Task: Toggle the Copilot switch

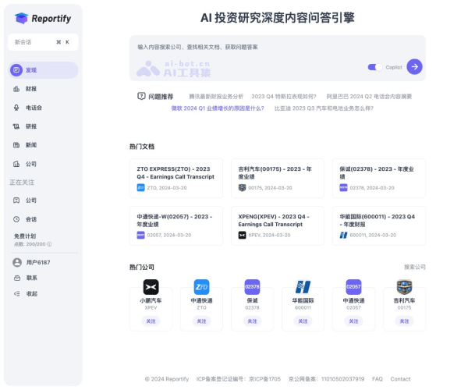Action: tap(374, 67)
